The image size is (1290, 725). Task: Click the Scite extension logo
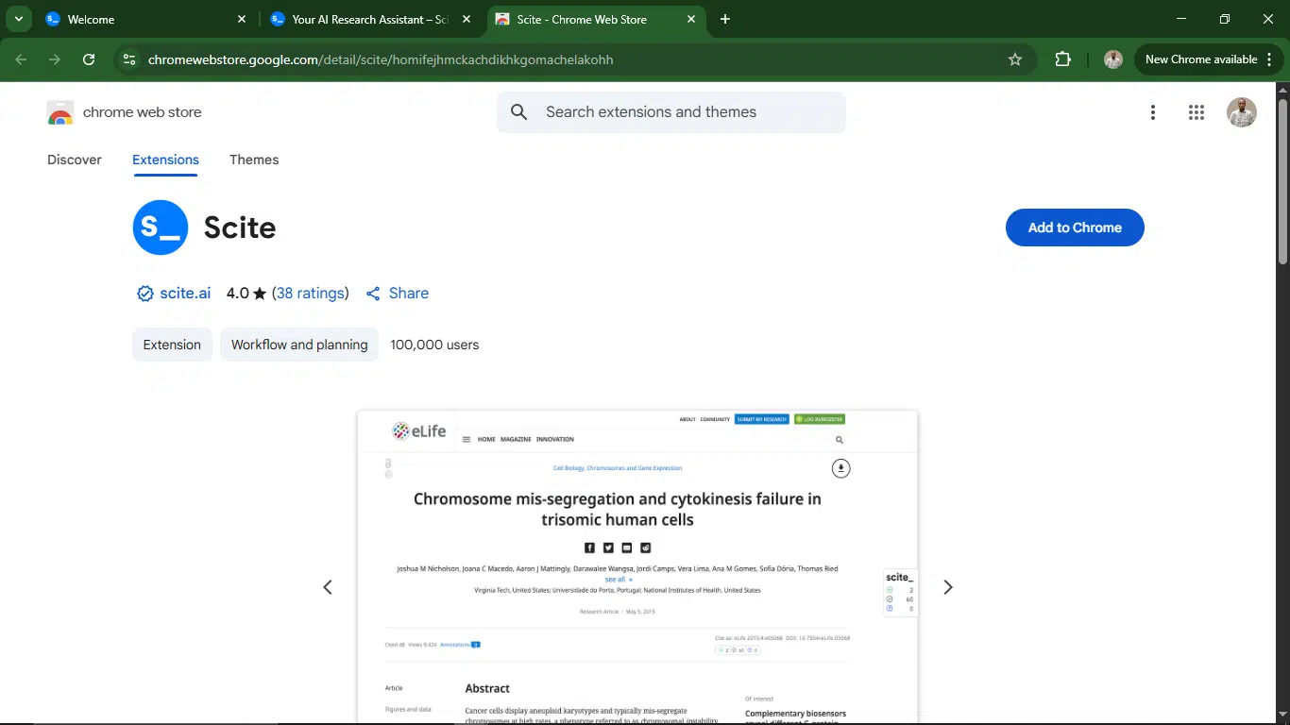click(x=161, y=228)
